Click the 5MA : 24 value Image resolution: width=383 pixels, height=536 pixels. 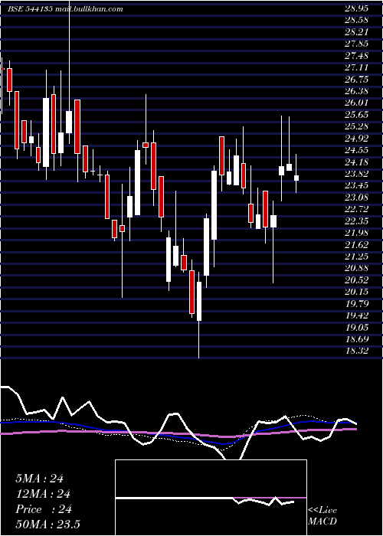[x=39, y=479]
